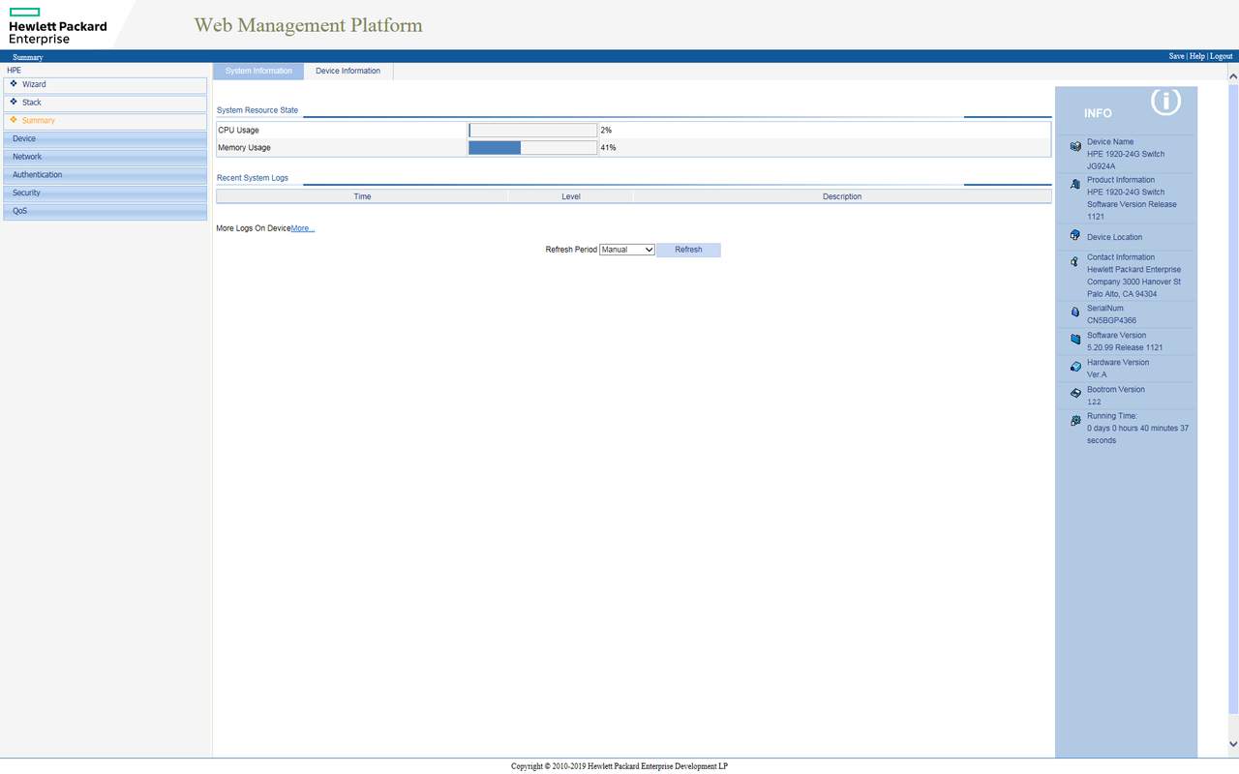Click the Running Time icon
Image resolution: width=1239 pixels, height=774 pixels.
click(x=1075, y=421)
